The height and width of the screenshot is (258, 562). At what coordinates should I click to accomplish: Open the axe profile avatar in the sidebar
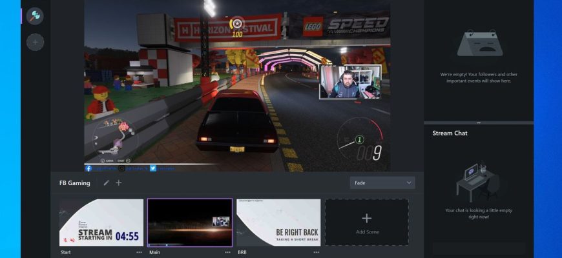[x=35, y=15]
